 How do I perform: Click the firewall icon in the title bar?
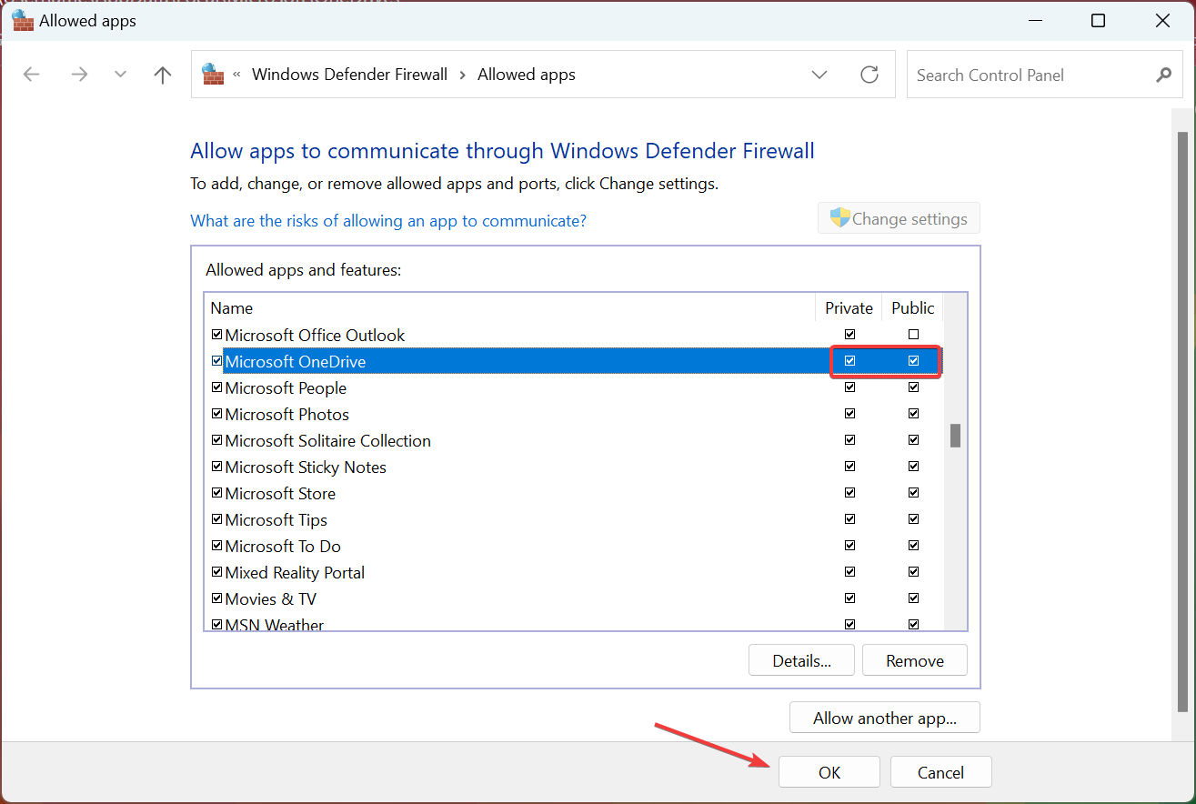point(22,20)
